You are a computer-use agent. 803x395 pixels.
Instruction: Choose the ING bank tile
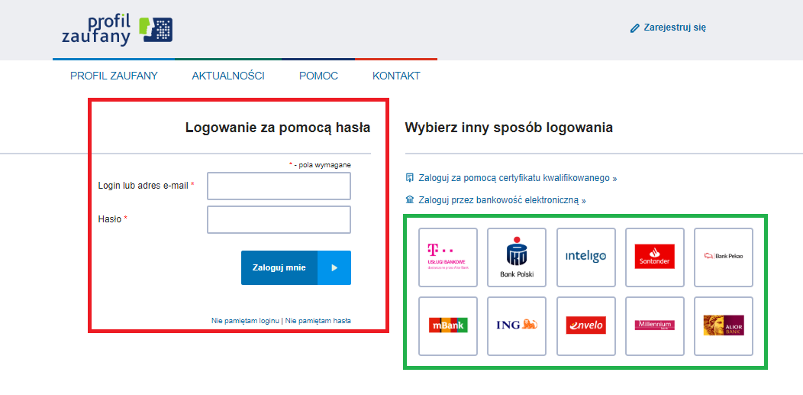point(517,325)
